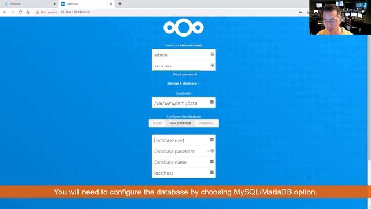Click the icon in Database user field
The image size is (371, 209).
212,139
